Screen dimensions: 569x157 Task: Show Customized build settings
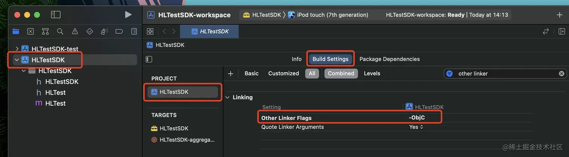tap(283, 73)
